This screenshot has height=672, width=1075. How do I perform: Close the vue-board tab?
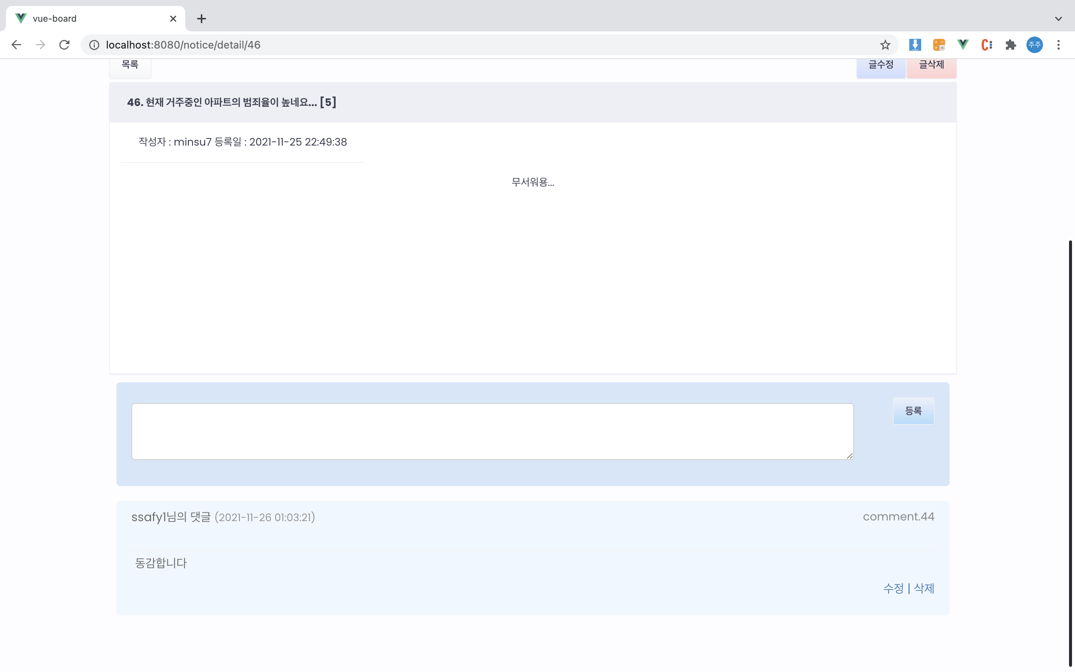(173, 19)
